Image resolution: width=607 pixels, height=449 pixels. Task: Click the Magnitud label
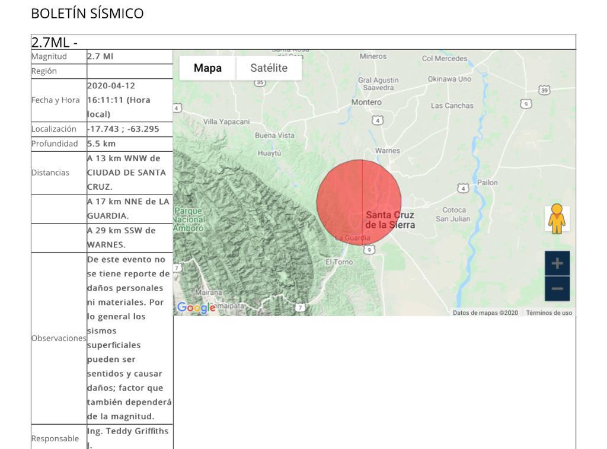point(49,56)
